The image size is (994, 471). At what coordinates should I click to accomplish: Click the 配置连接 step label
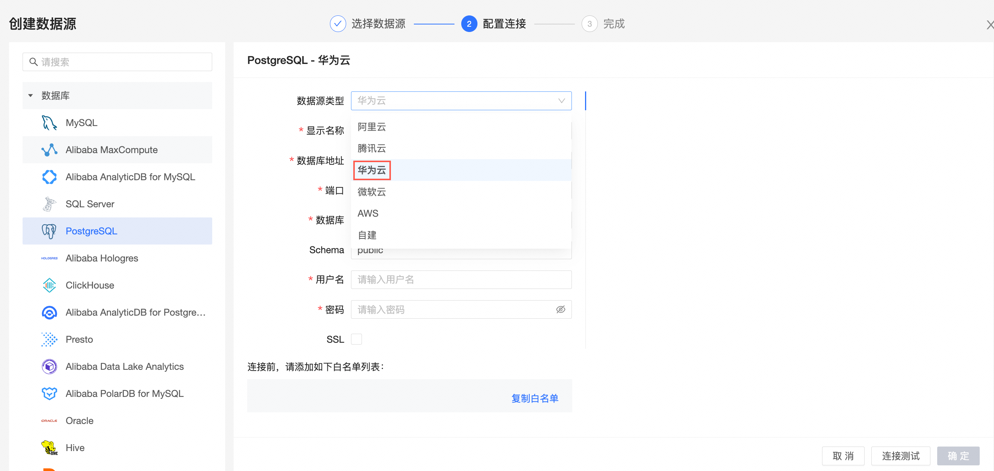pyautogui.click(x=504, y=24)
